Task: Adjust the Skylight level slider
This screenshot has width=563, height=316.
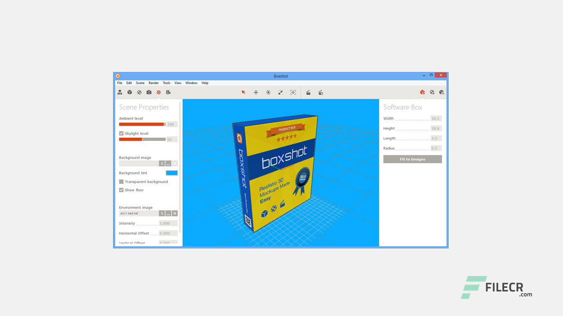Action: pyautogui.click(x=143, y=139)
